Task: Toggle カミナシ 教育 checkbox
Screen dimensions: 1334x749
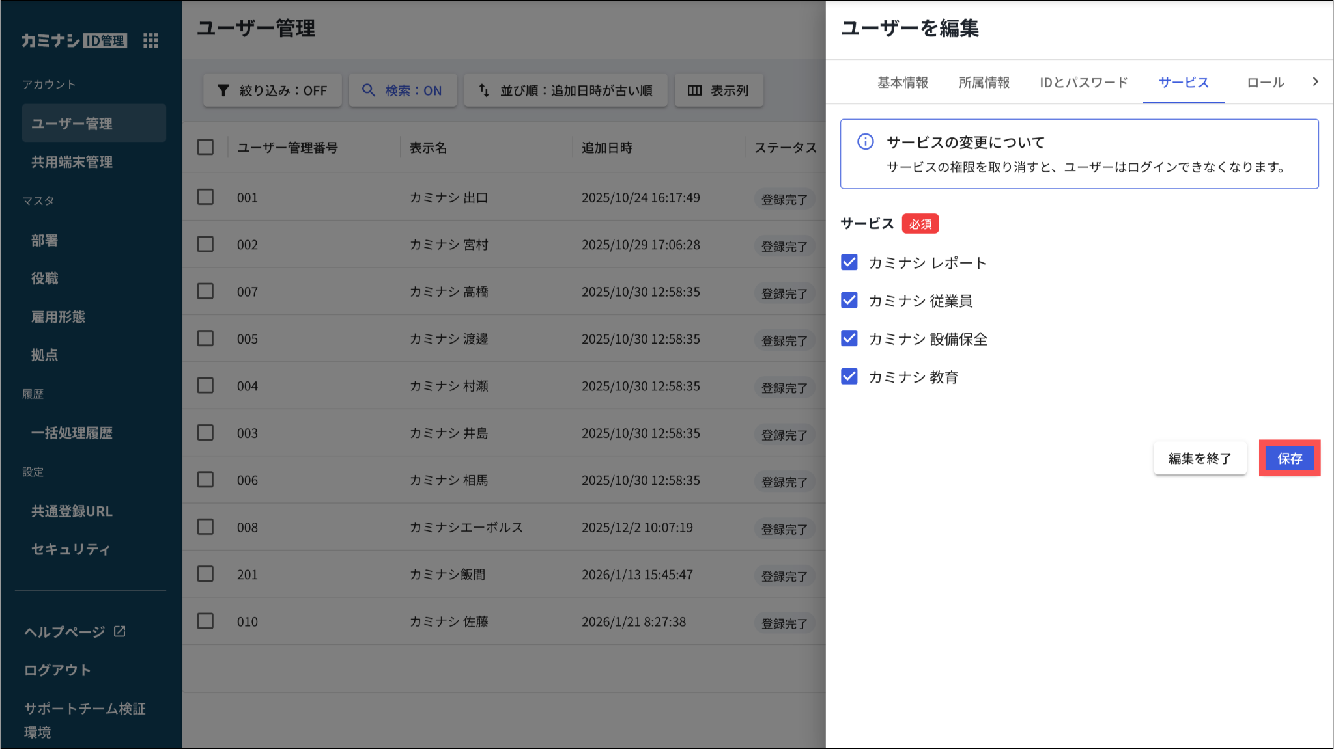Action: 849,376
